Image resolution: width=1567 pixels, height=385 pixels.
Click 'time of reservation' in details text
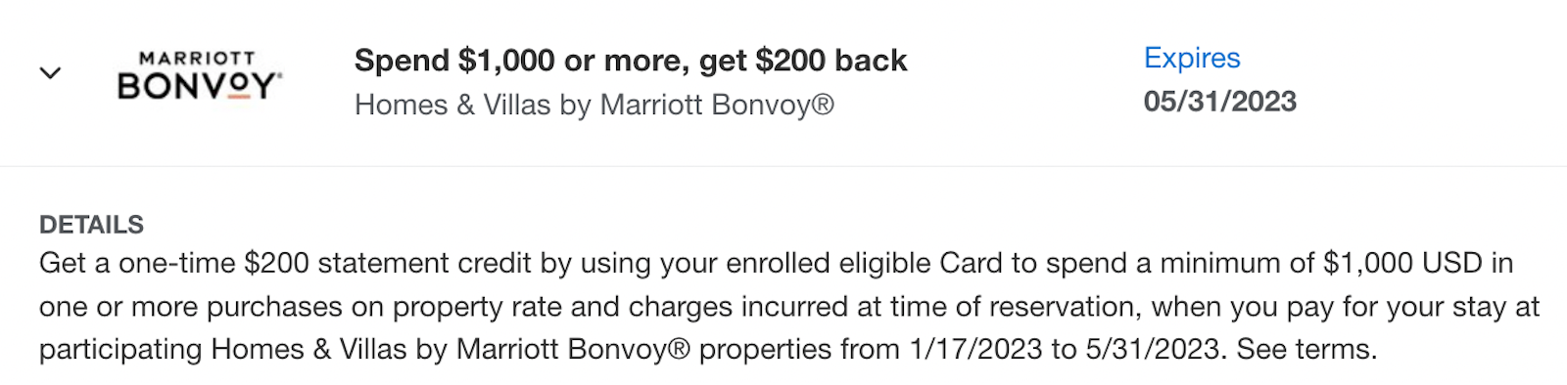(x=1018, y=306)
